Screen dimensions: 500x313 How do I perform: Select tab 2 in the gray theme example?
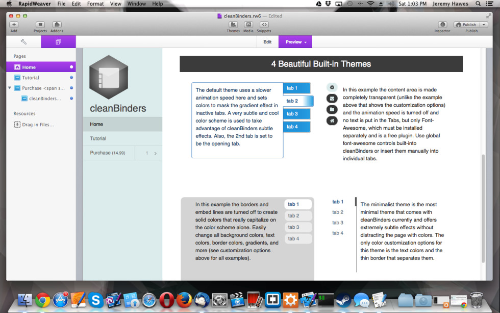pos(298,215)
